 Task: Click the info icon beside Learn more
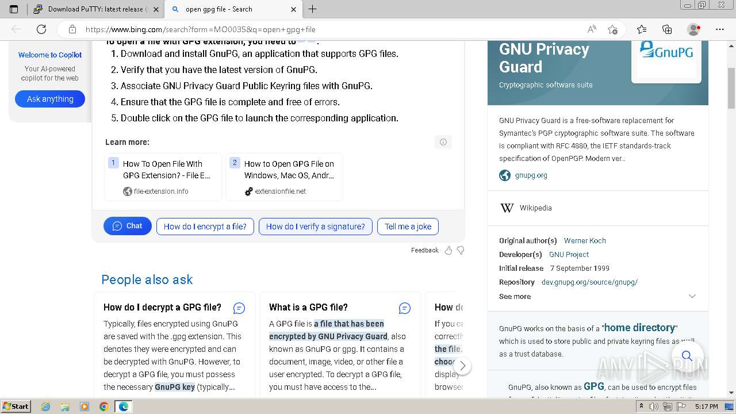pos(443,142)
